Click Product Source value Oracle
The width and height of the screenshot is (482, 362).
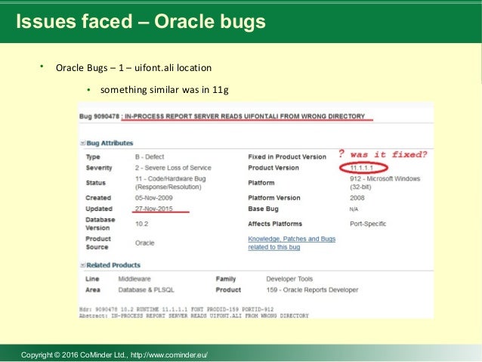144,243
